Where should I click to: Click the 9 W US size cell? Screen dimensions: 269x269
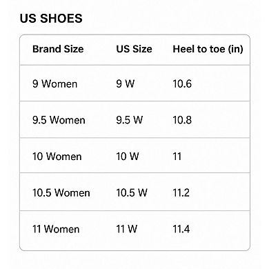[x=126, y=83]
